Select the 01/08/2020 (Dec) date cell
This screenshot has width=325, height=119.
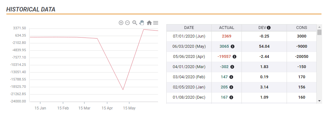tap(189, 97)
